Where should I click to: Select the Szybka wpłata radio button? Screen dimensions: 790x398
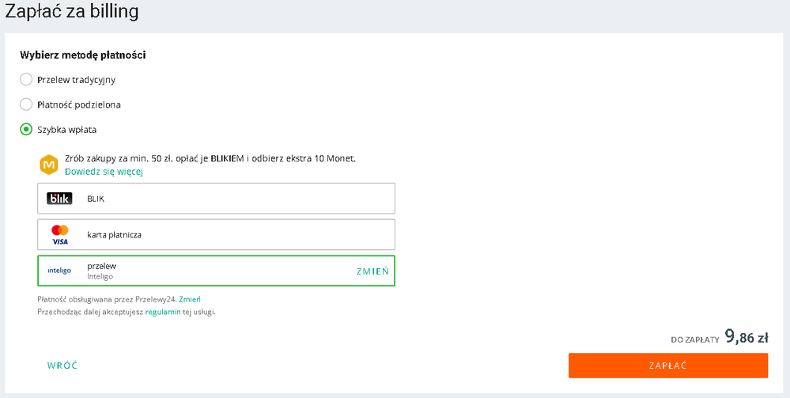pos(26,129)
